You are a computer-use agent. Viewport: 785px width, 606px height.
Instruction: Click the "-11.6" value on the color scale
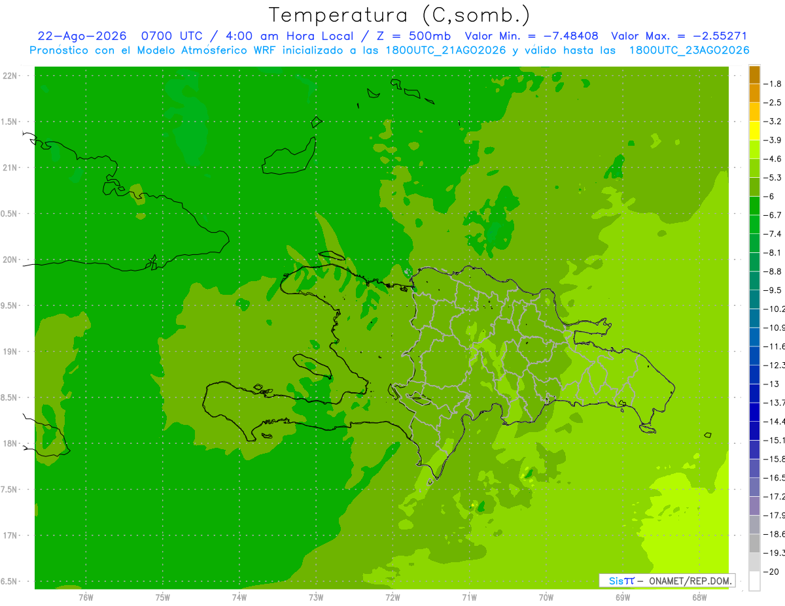[x=774, y=346]
